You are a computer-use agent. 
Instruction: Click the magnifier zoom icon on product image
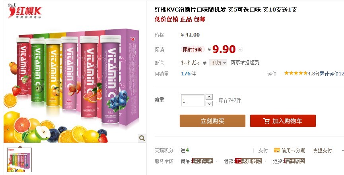click(x=142, y=138)
